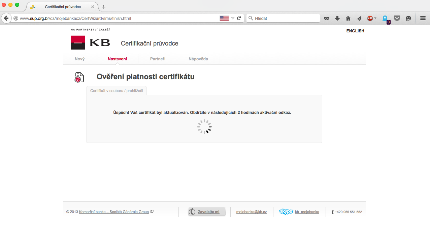Open the Partneři menu item
This screenshot has height=235, width=430.
point(158,59)
